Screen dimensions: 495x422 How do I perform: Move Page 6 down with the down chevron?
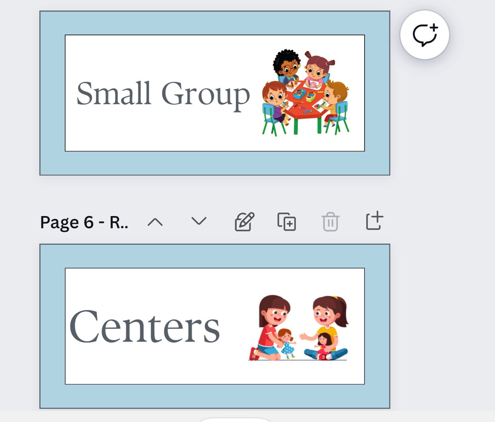pyautogui.click(x=199, y=221)
